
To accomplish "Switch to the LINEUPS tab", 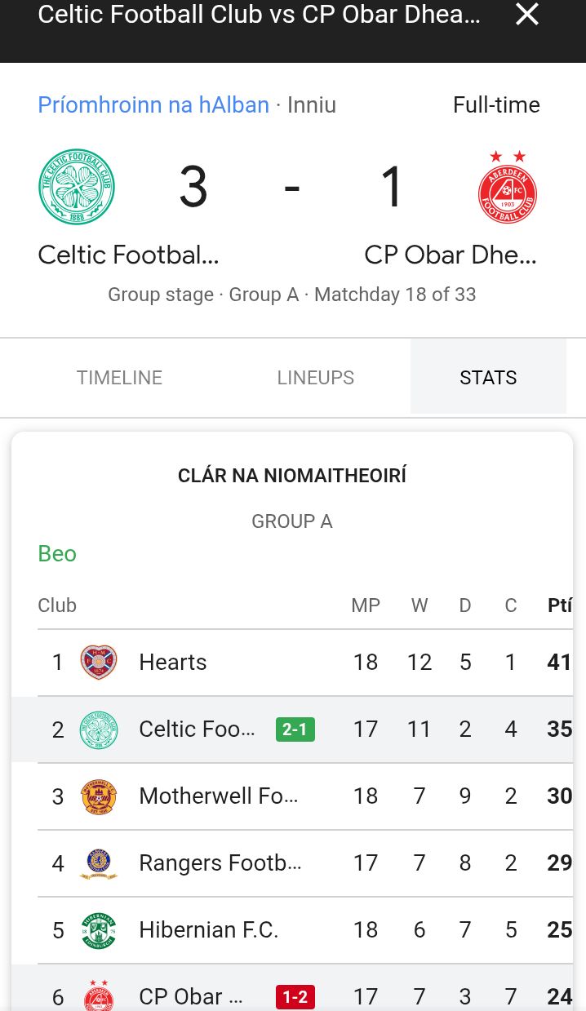I will [315, 378].
